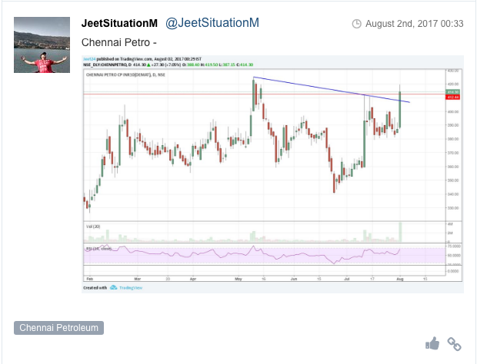477x364 pixels.
Task: Select the Chennai Petroleum tag
Action: click(x=58, y=328)
